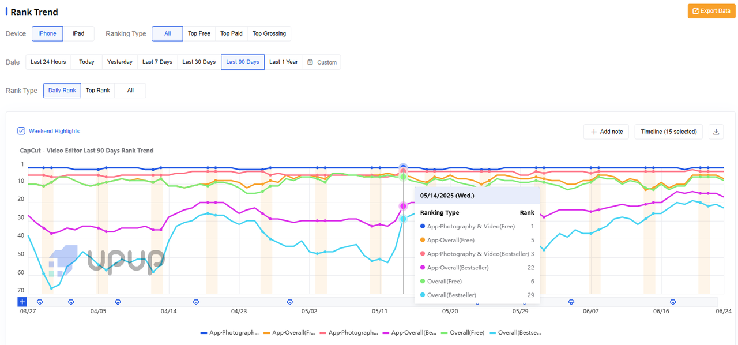Click the tooltip date 05/14/2025 (Wed.)

(447, 196)
